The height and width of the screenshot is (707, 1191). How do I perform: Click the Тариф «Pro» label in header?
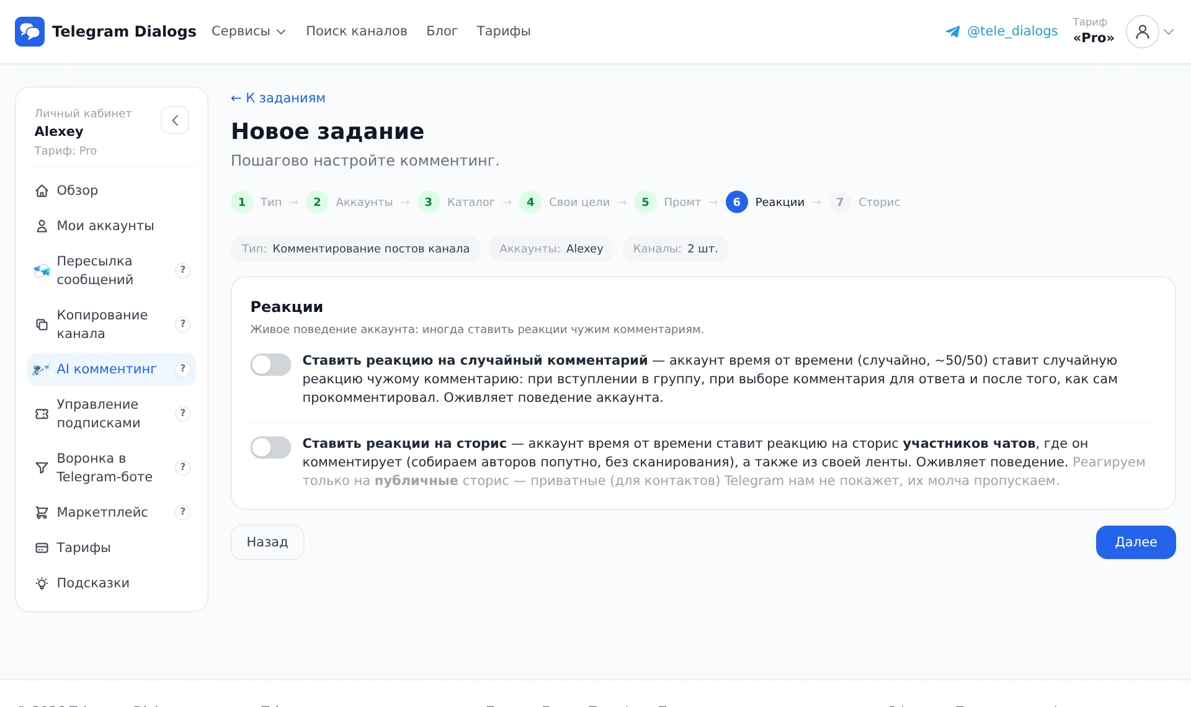coord(1094,31)
